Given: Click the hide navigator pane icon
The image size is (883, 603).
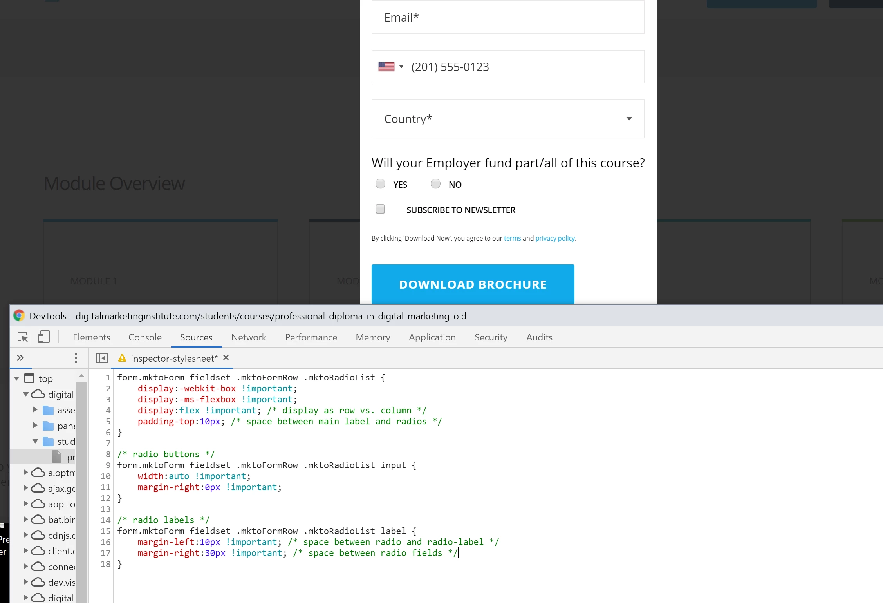Looking at the screenshot, I should pyautogui.click(x=101, y=358).
